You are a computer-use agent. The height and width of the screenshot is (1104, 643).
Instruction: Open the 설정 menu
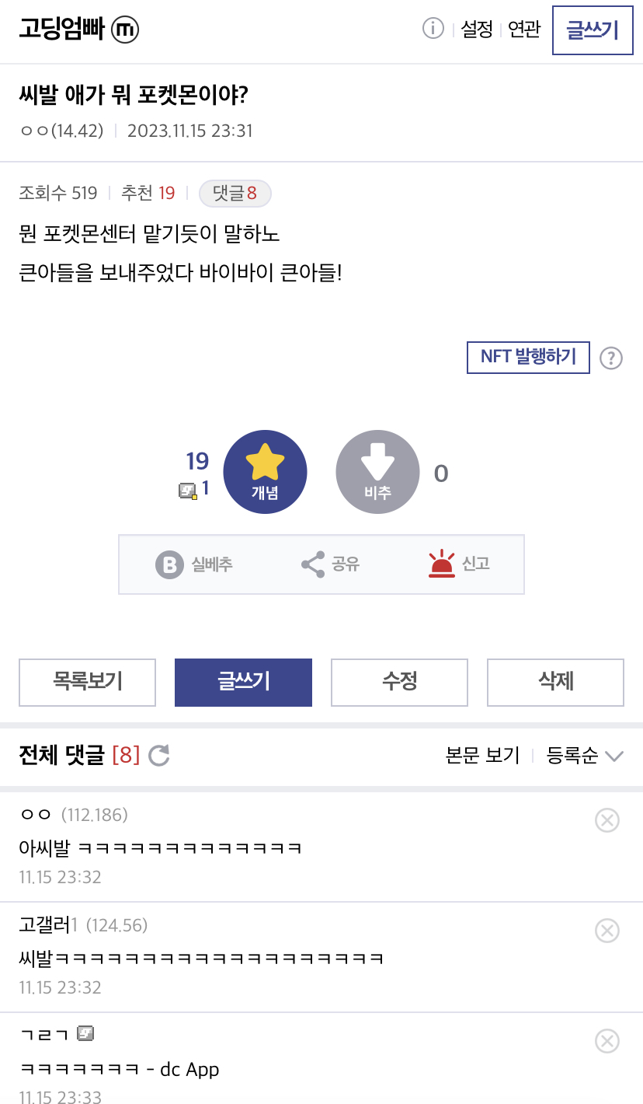477,30
